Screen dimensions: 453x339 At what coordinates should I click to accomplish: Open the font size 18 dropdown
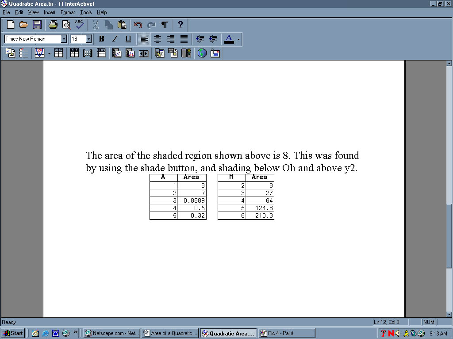(x=88, y=39)
